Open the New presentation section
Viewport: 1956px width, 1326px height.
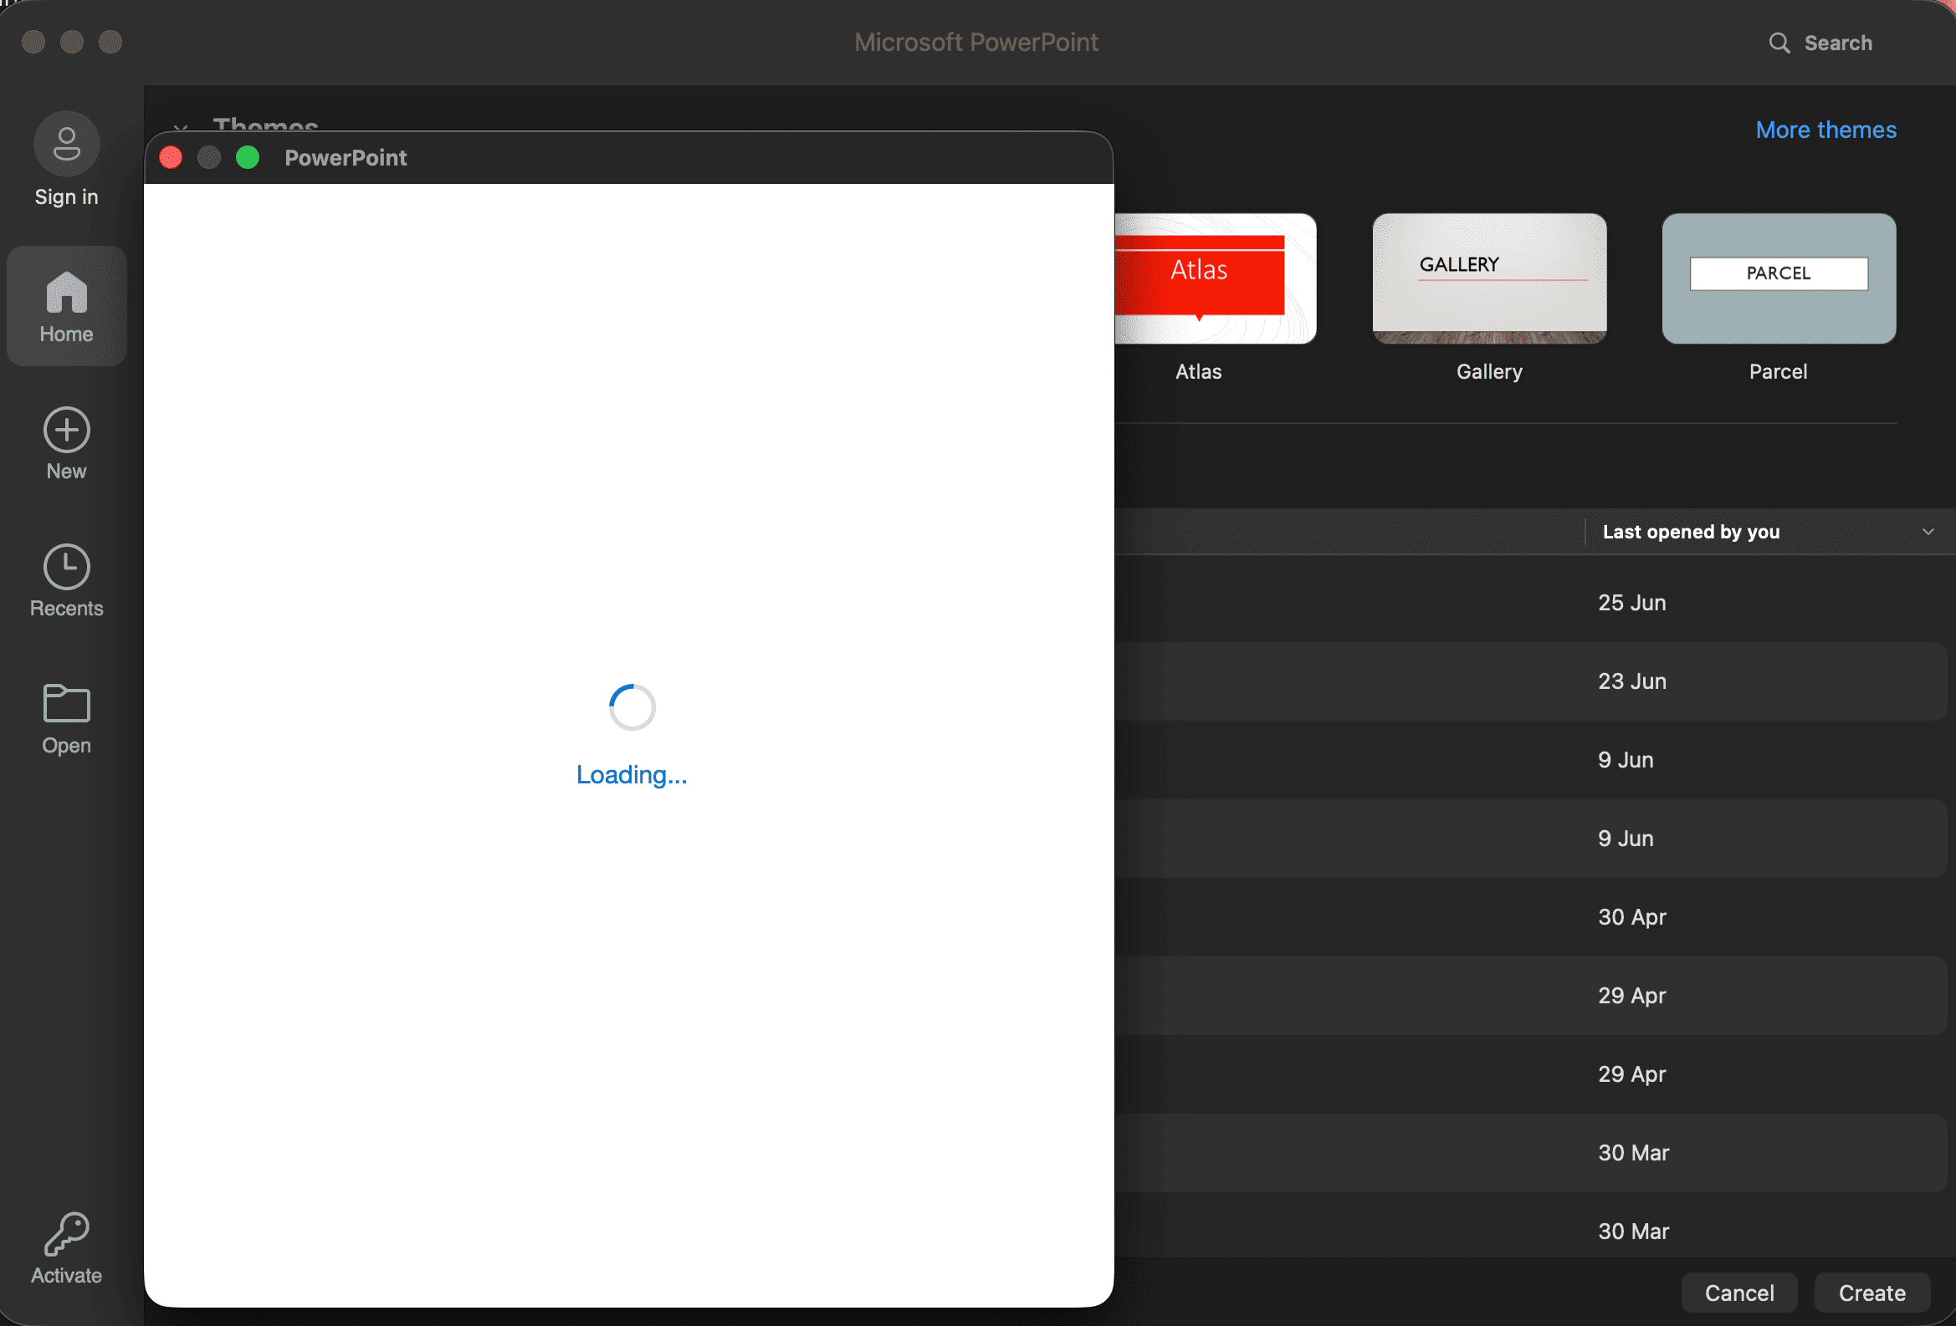tap(66, 444)
